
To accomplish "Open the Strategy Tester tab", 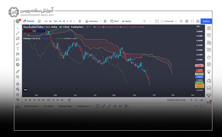I will 65,106.
